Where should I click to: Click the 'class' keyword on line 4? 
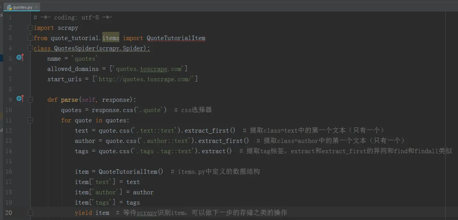42,48
